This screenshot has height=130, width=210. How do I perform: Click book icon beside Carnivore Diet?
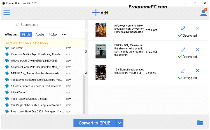[x=7, y=54]
